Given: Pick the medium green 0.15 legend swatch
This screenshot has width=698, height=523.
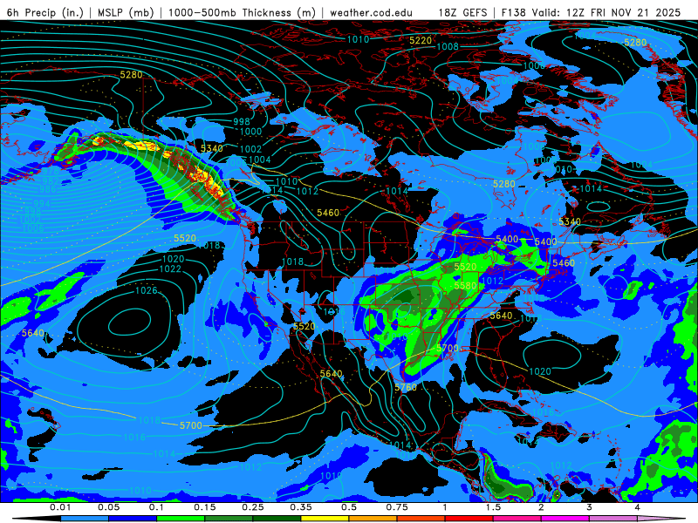Looking at the screenshot, I should point(229,519).
